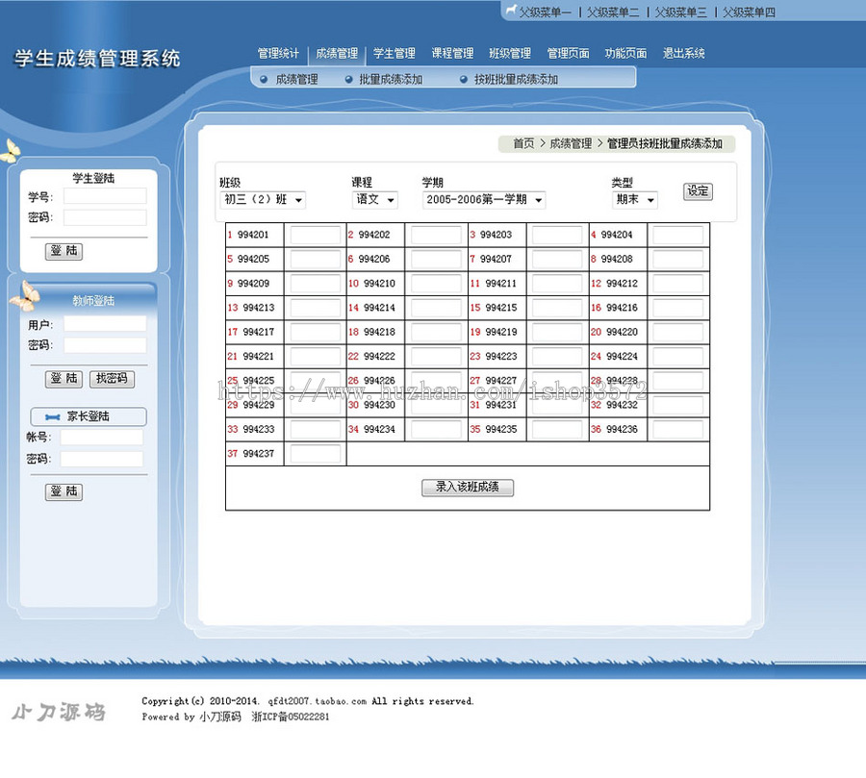Click the student number 994213 cell
This screenshot has width=866, height=778.
point(255,308)
